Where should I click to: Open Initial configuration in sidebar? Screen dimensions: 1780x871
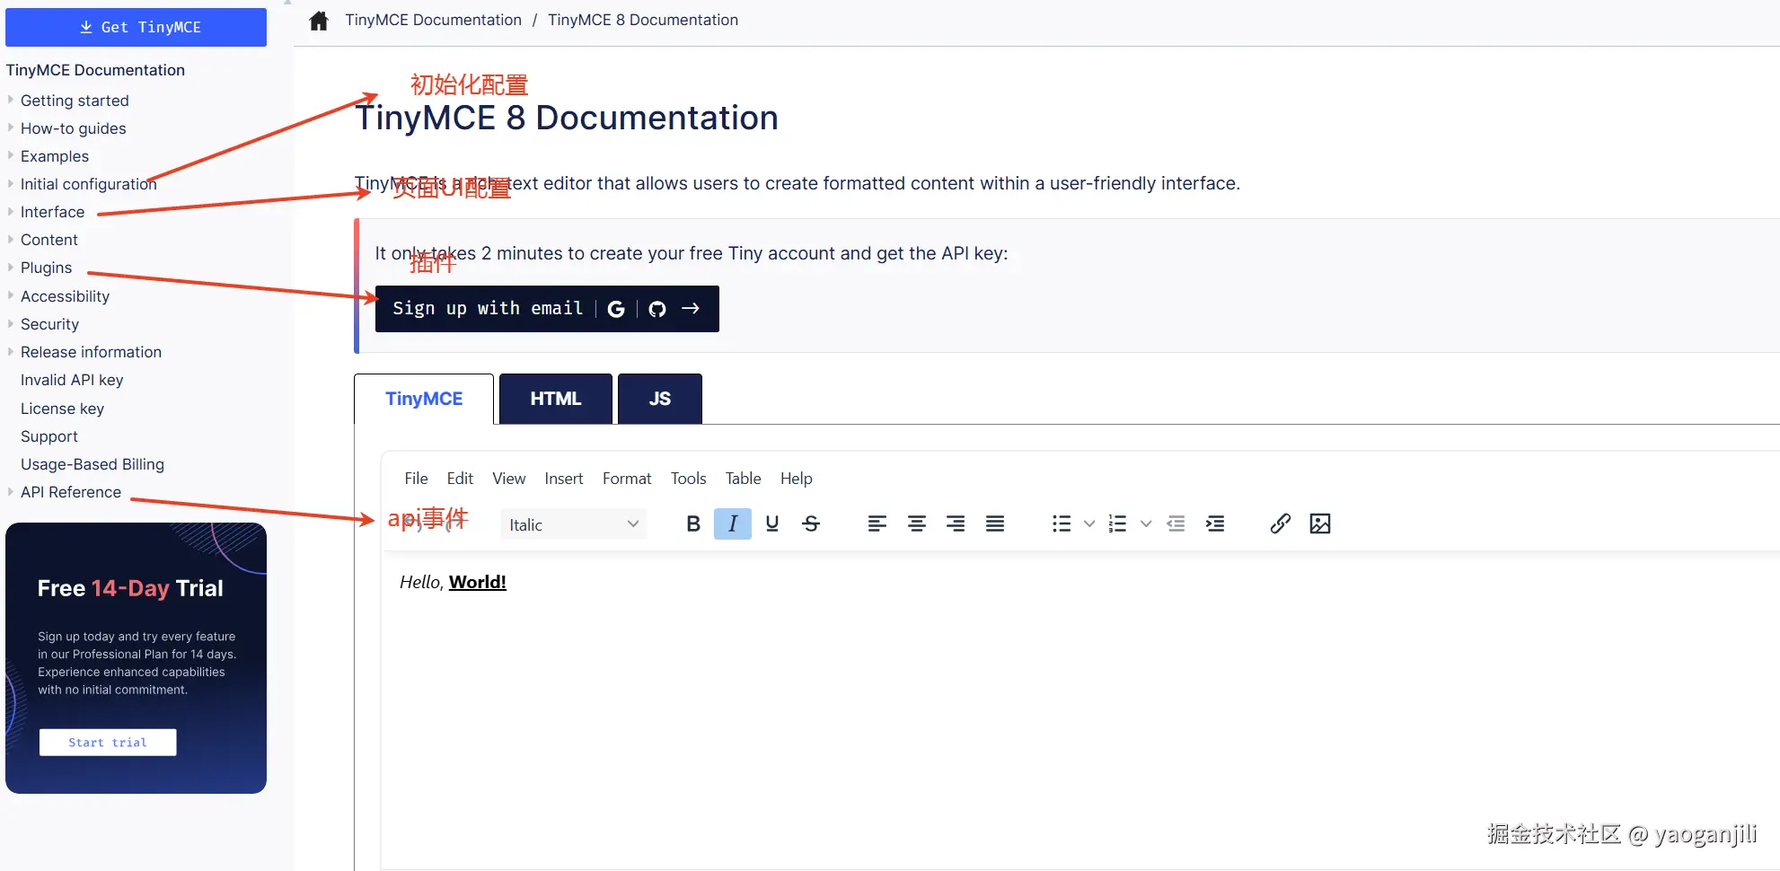coord(89,184)
